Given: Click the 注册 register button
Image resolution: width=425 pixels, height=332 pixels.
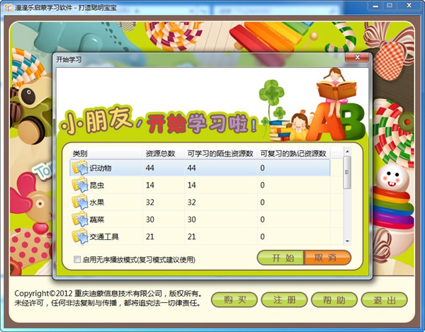Looking at the screenshot, I should (x=284, y=299).
